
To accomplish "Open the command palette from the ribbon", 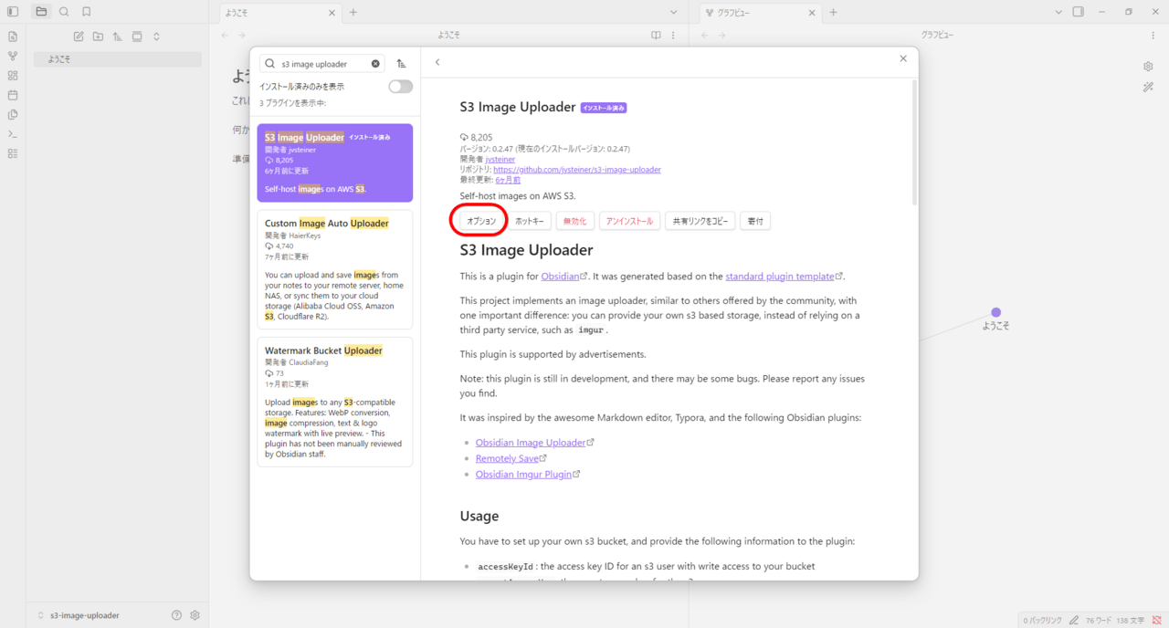I will pos(13,134).
